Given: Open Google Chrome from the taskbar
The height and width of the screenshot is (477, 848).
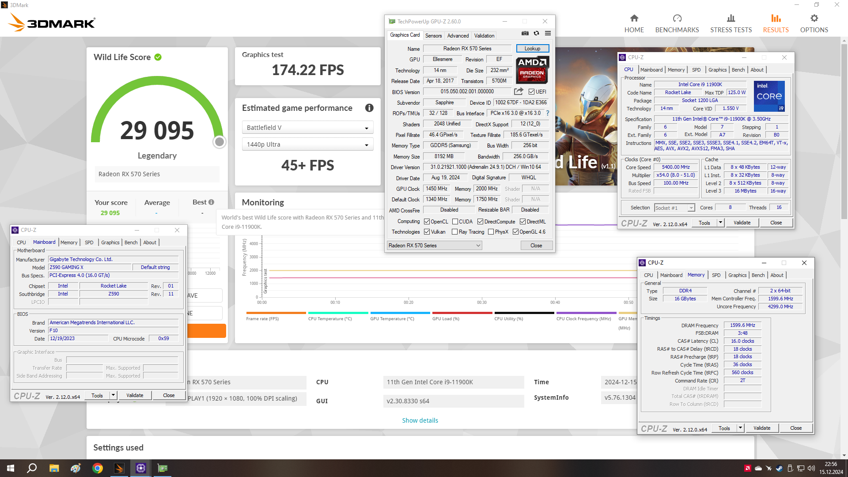Looking at the screenshot, I should [98, 468].
